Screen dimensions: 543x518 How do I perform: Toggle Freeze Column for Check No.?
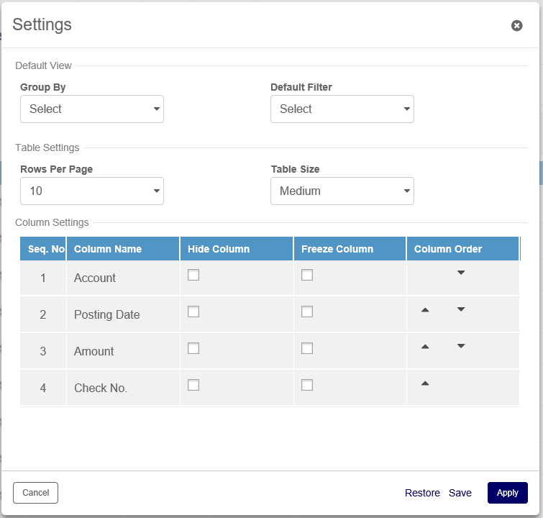tap(307, 385)
